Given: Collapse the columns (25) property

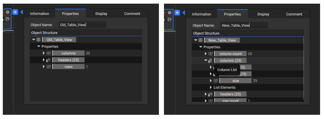Looking at the screenshot, I should coord(206,61).
